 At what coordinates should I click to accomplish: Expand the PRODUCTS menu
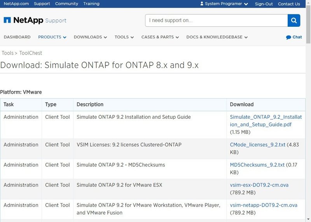pos(52,37)
